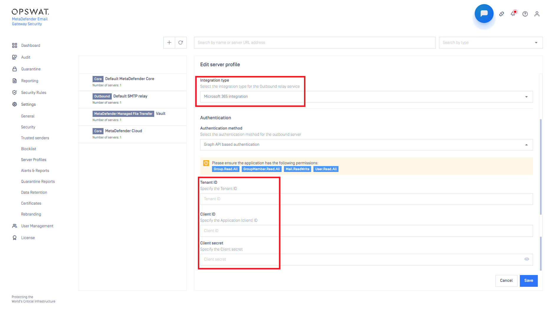Click the License badge icon

click(14, 238)
